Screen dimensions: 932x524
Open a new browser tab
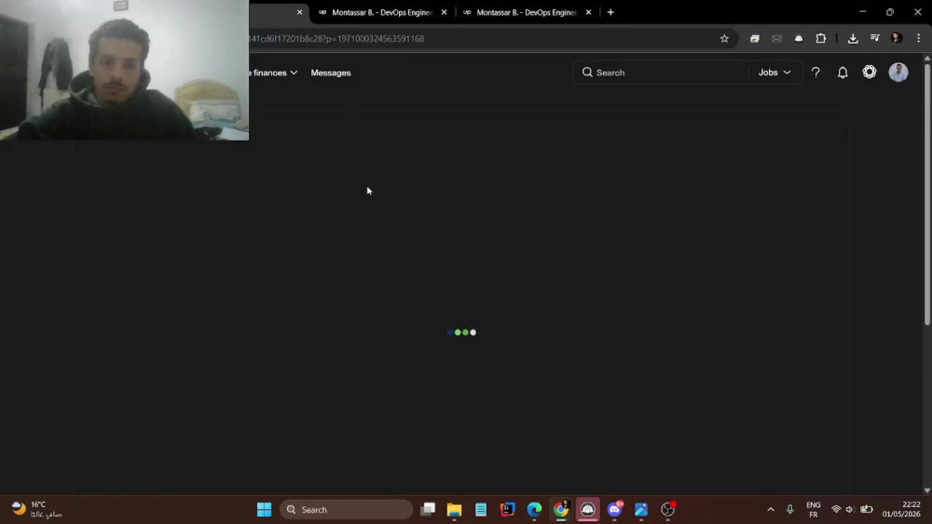[x=610, y=12]
